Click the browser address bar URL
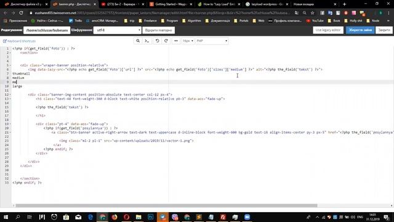This screenshot has width=394, height=222. [161, 13]
